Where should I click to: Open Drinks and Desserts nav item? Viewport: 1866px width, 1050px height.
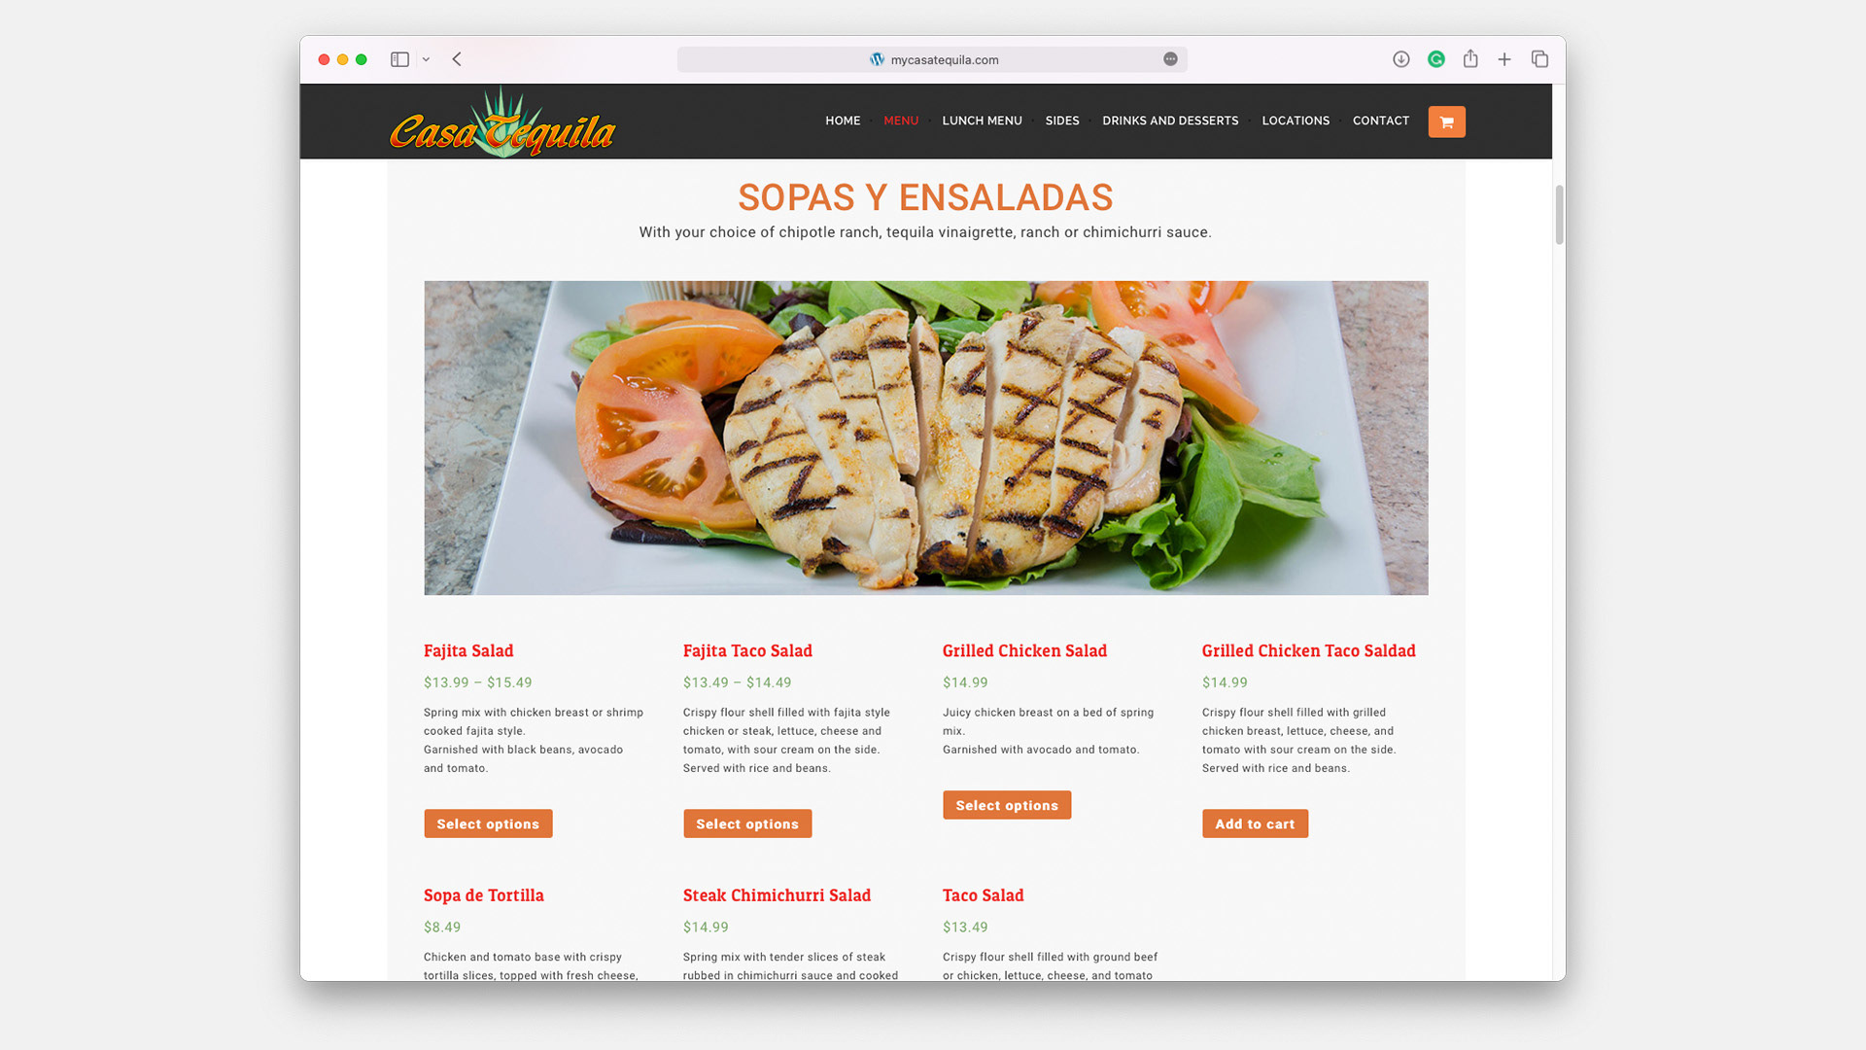point(1170,121)
